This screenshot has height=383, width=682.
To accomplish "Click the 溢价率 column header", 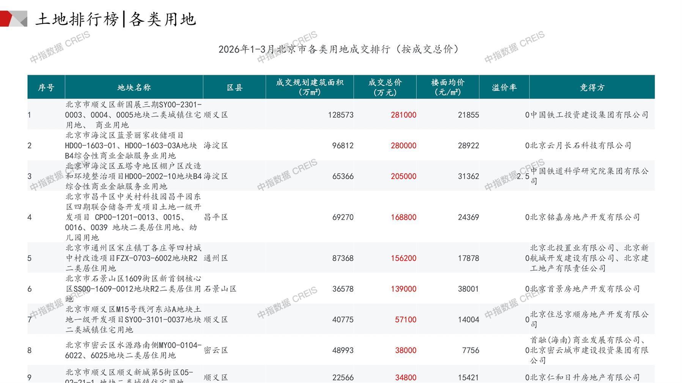I will (504, 88).
